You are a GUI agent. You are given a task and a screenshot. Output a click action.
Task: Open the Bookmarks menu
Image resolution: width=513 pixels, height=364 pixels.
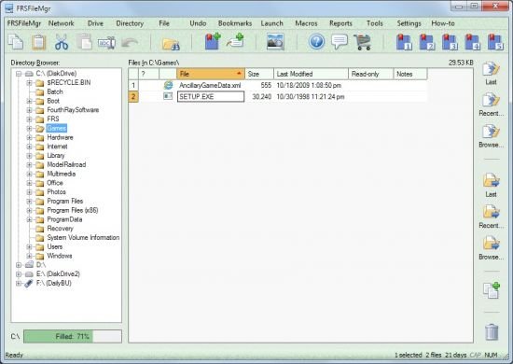235,23
